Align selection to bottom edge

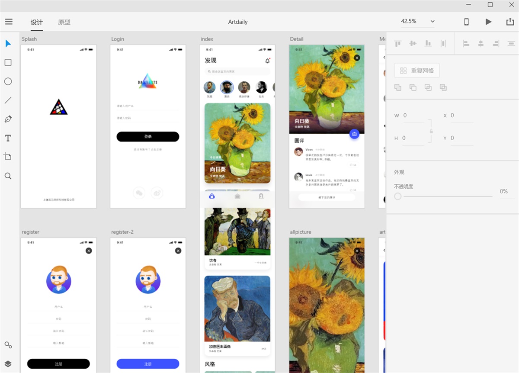pyautogui.click(x=428, y=43)
